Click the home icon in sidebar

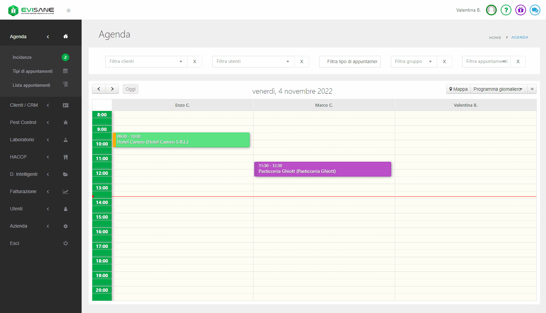[x=66, y=37]
